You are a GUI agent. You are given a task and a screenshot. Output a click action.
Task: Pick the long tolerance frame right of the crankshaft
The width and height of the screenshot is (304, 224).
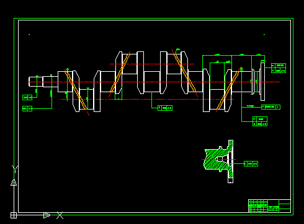coord(271,107)
